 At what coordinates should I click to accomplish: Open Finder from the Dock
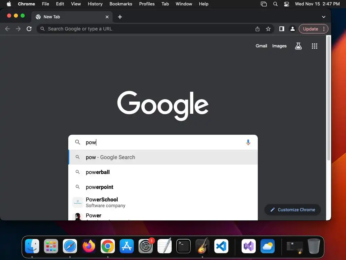point(32,246)
